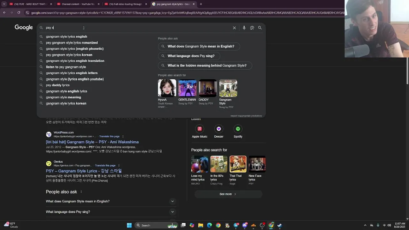The width and height of the screenshot is (409, 230).
Task: Click into the Google search input field
Action: (137, 28)
